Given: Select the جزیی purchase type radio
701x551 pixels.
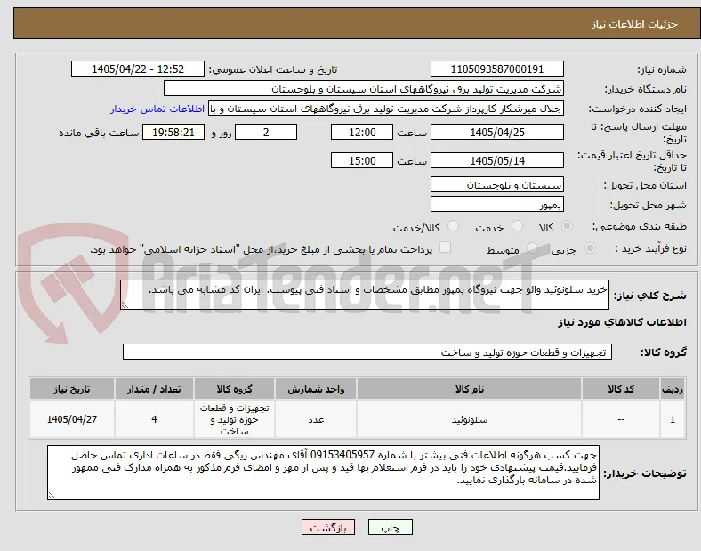Looking at the screenshot, I should click(x=590, y=248).
